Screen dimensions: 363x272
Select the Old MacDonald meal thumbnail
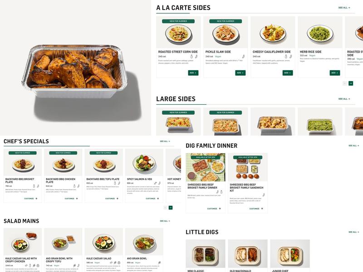point(248,253)
